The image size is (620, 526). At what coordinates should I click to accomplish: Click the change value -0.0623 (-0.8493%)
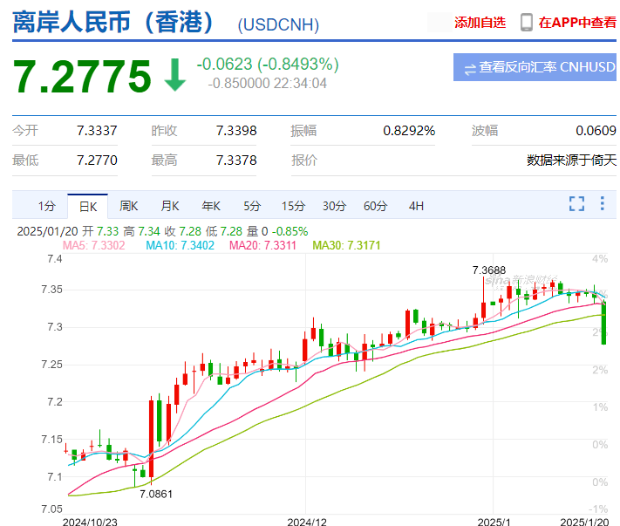click(x=268, y=64)
